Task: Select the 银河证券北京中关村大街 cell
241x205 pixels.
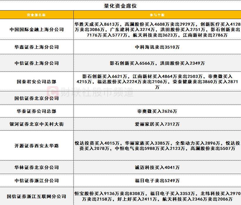Action: point(37,124)
